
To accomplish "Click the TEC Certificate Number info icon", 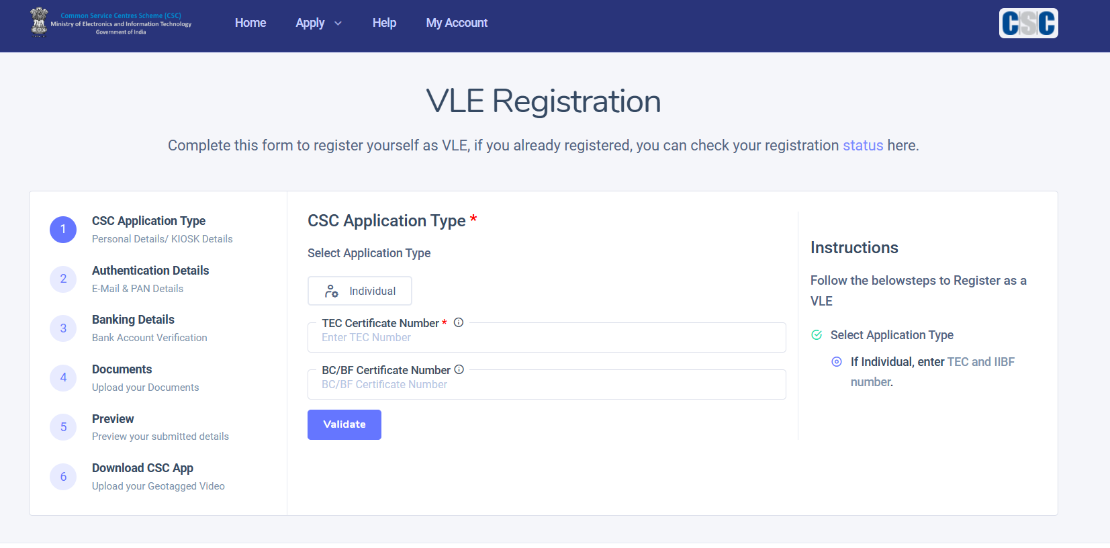I will point(459,322).
